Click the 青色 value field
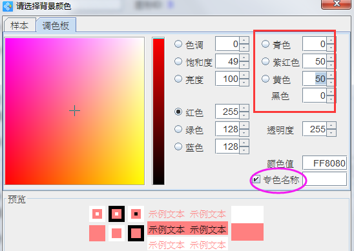Image resolution: width=354 pixels, height=251 pixels. (315, 44)
